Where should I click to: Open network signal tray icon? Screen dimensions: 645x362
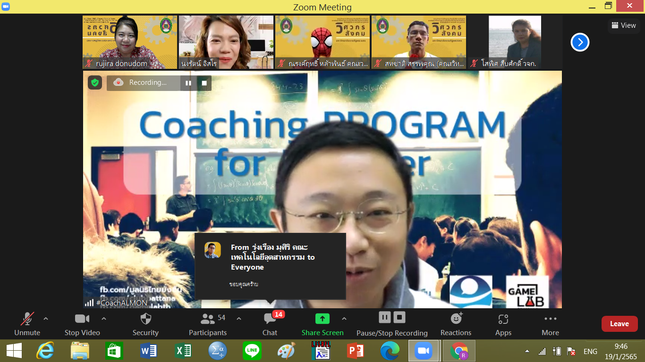click(542, 352)
